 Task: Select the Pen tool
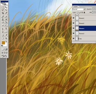[3, 32]
